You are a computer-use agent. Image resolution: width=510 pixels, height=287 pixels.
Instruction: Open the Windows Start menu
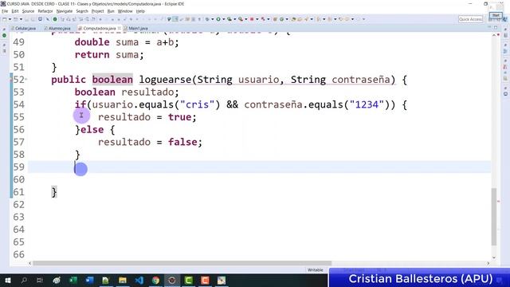(7, 280)
